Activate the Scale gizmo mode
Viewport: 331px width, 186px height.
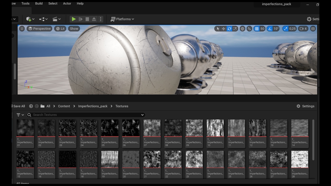coord(235,29)
